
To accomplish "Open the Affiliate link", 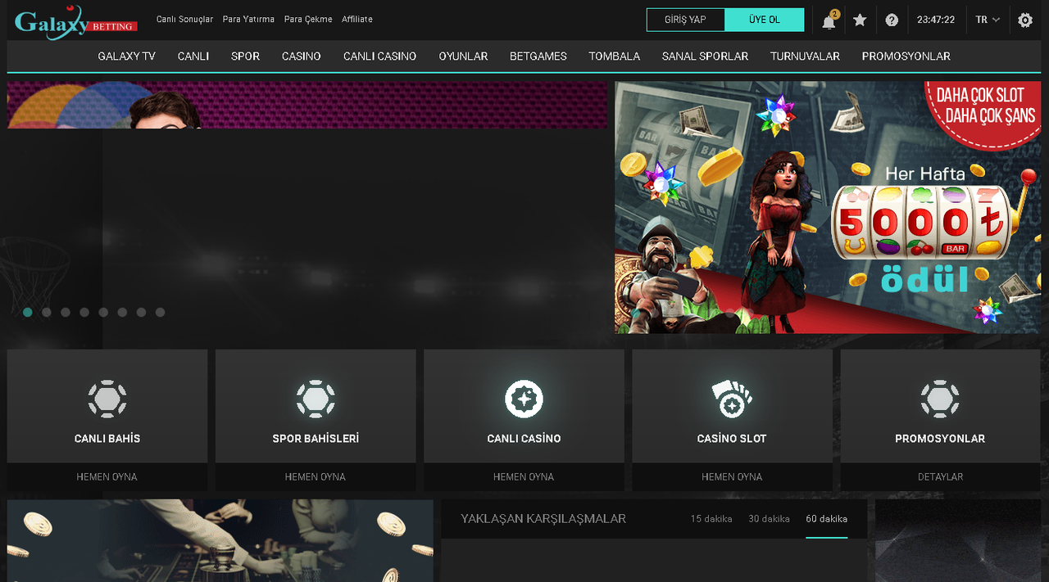I will point(357,19).
